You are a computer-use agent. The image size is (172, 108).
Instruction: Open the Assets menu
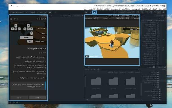(x=155, y=9)
